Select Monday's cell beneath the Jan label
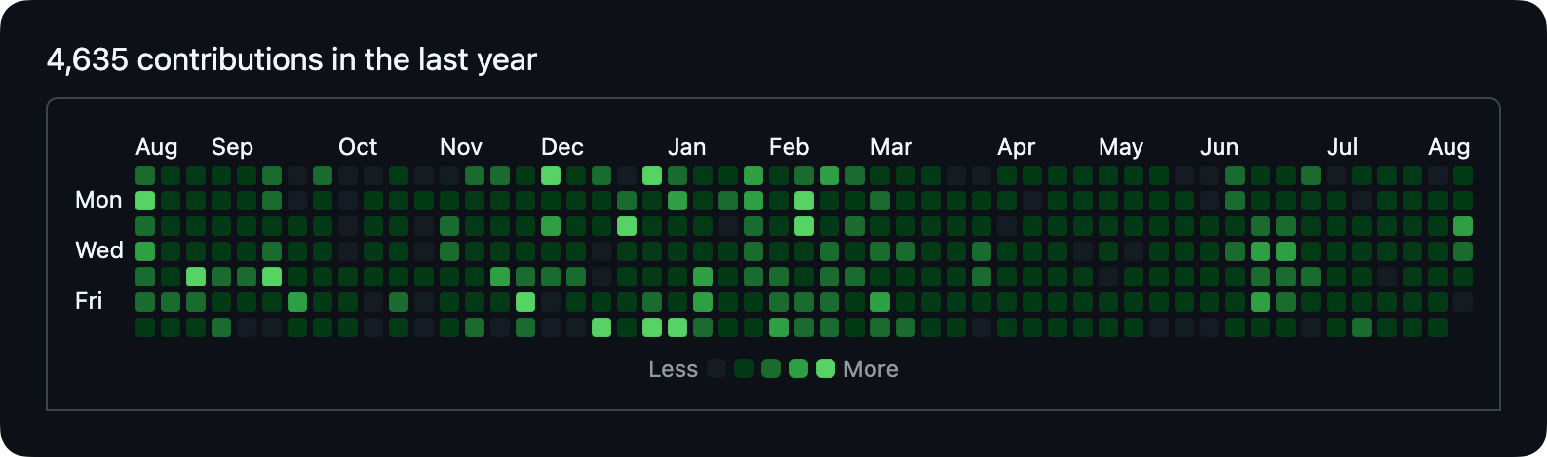 coord(677,201)
